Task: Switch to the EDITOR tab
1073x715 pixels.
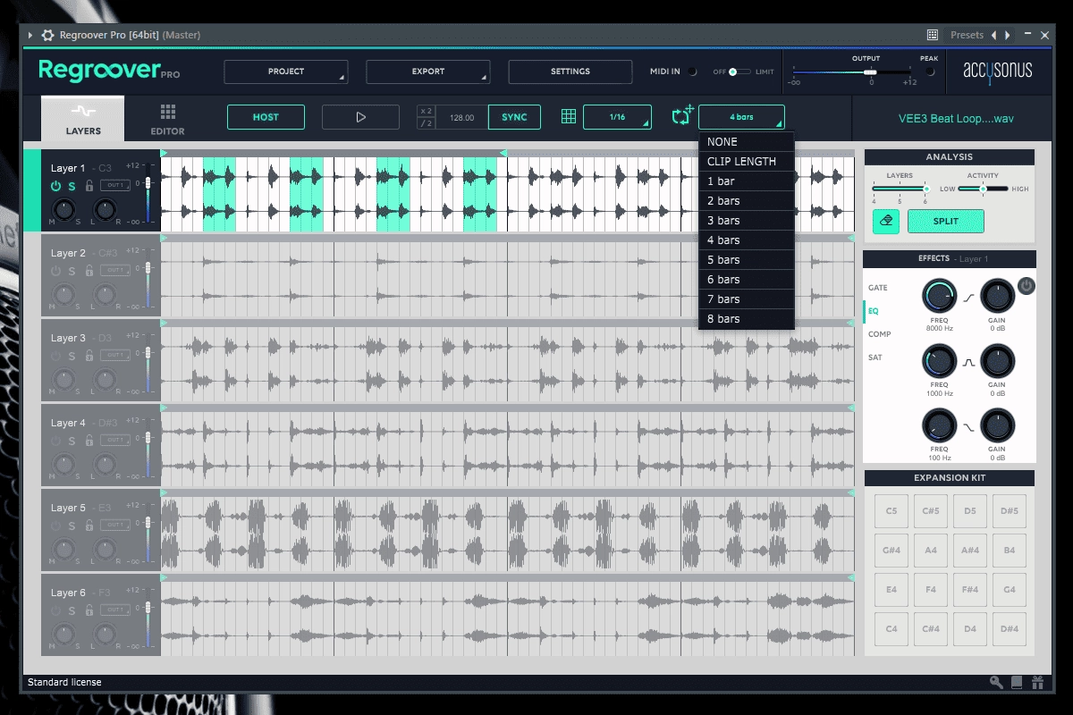Action: pos(168,119)
